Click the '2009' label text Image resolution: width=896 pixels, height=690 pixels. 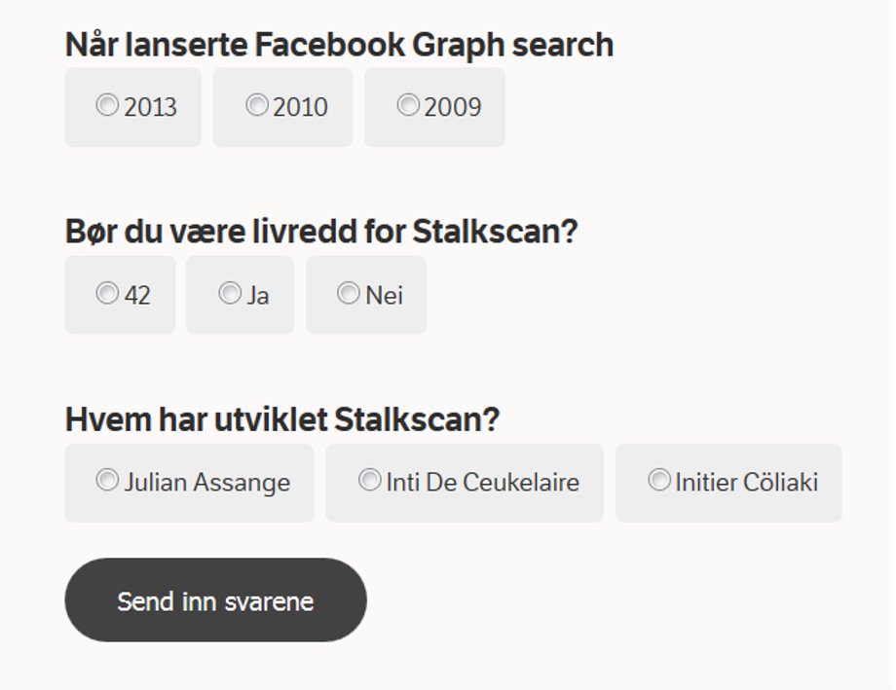click(x=453, y=107)
